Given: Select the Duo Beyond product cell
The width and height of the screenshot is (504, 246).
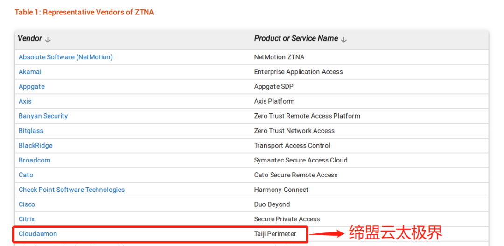Looking at the screenshot, I should 272,204.
